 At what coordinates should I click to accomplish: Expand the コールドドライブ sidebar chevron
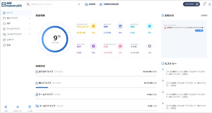point(30,34)
